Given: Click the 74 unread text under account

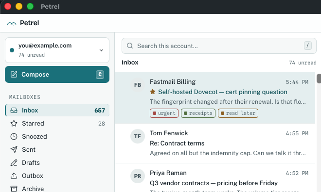Looking at the screenshot, I should [x=32, y=55].
